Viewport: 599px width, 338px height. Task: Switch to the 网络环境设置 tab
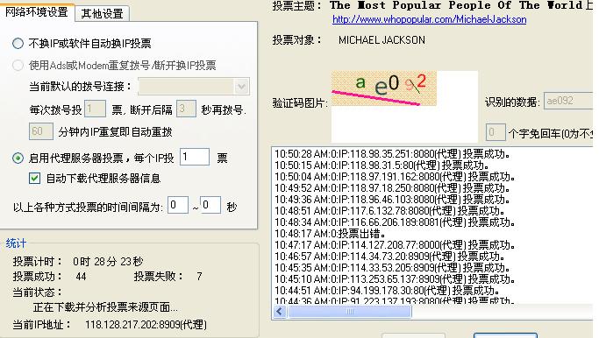tap(37, 12)
